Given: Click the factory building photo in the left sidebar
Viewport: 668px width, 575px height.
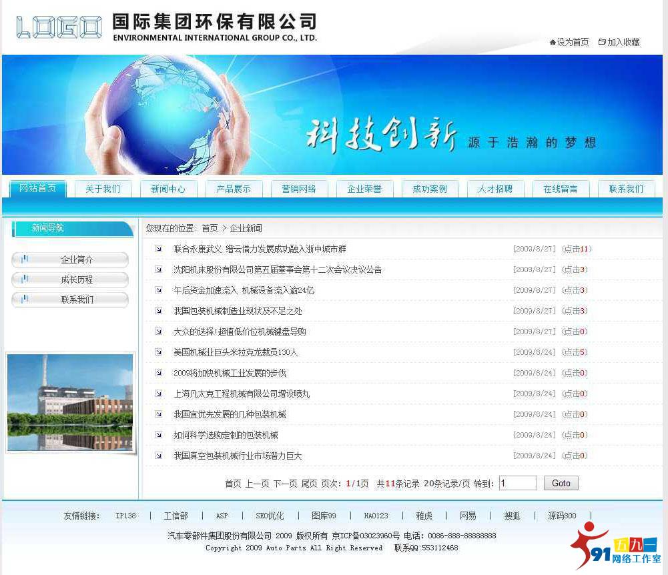Looking at the screenshot, I should 70,402.
